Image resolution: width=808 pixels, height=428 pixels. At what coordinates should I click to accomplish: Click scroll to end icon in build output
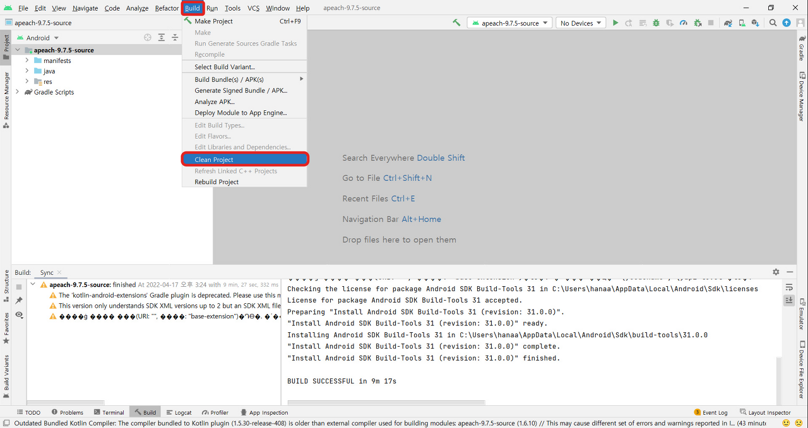point(789,301)
